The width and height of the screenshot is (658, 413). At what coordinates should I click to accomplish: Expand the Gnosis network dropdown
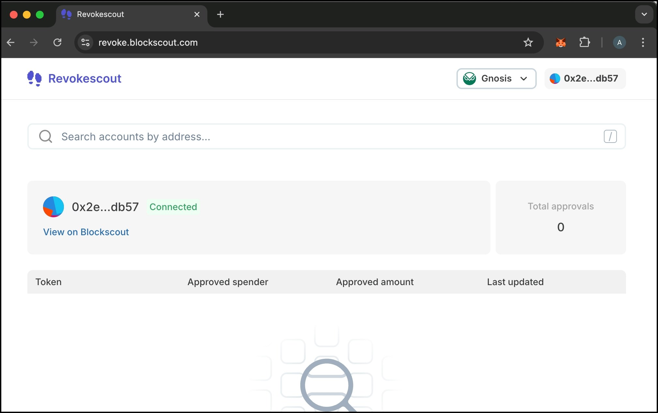496,79
